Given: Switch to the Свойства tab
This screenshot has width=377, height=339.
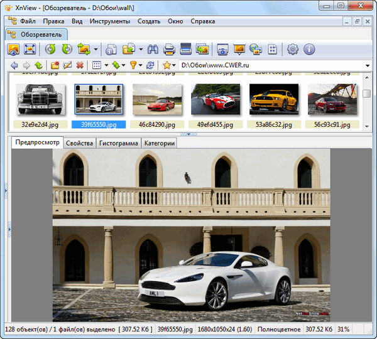Looking at the screenshot, I should click(79, 143).
